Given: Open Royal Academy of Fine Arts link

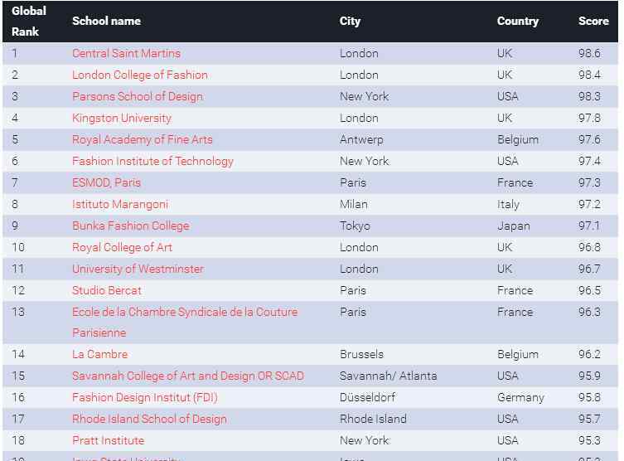Looking at the screenshot, I should pos(142,139).
